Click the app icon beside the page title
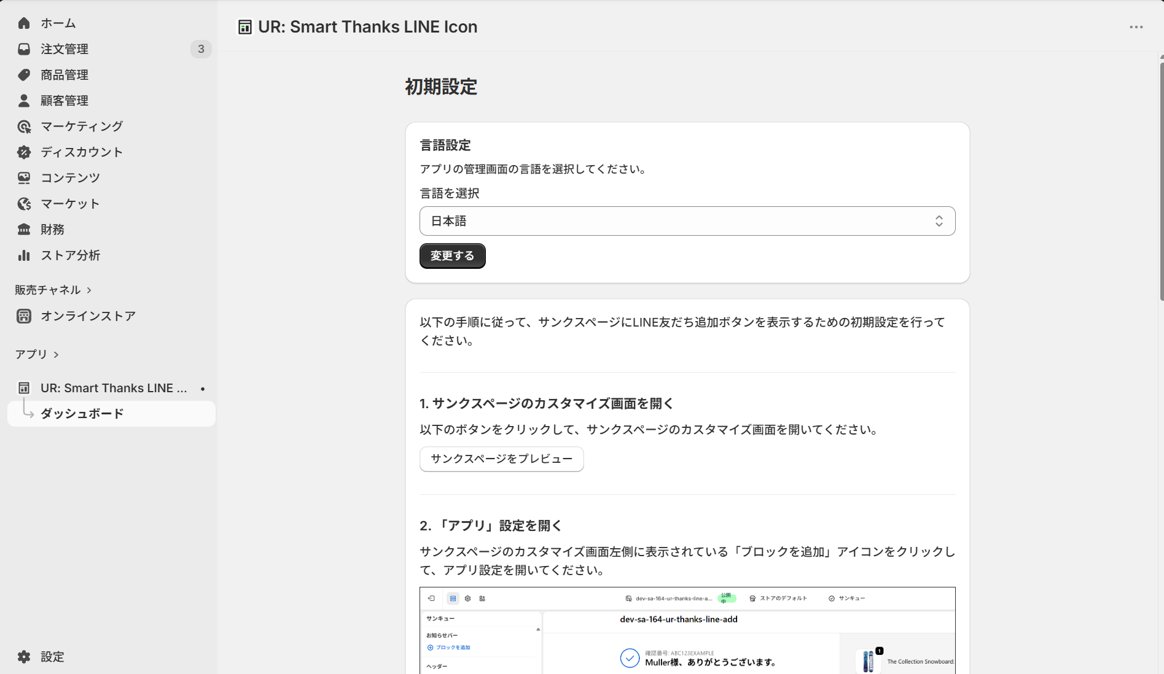Image resolution: width=1164 pixels, height=674 pixels. [245, 27]
